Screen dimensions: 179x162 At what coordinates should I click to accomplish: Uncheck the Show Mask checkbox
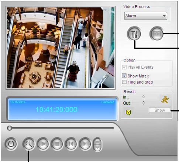pos(124,76)
